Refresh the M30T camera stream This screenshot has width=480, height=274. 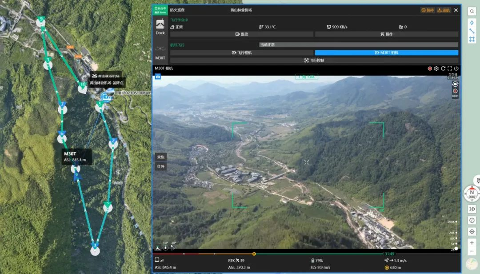coord(443,68)
